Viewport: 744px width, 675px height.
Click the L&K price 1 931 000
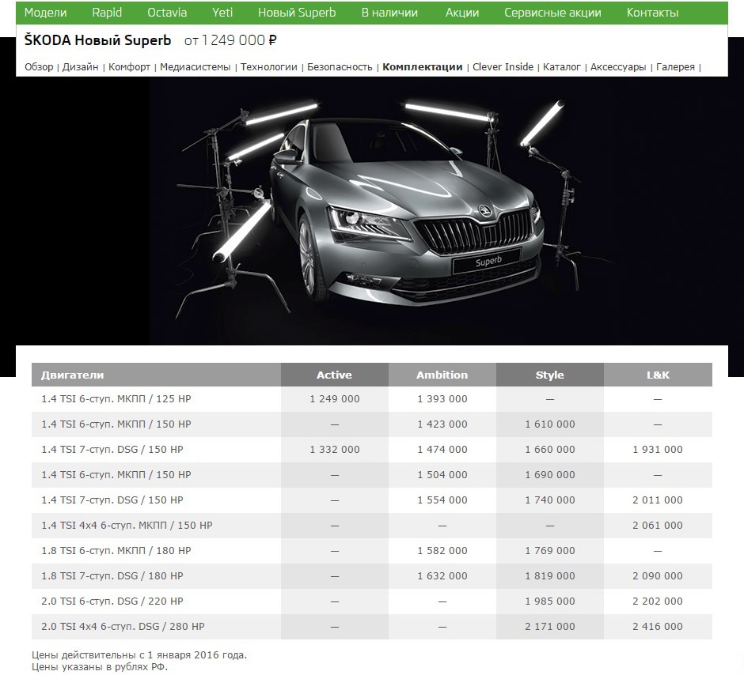point(658,449)
